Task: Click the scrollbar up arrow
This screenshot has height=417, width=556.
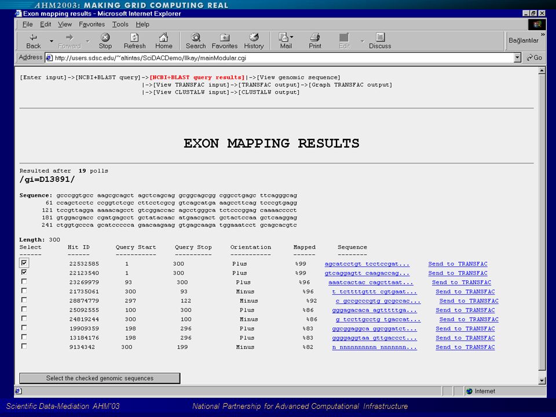Action: click(x=542, y=71)
